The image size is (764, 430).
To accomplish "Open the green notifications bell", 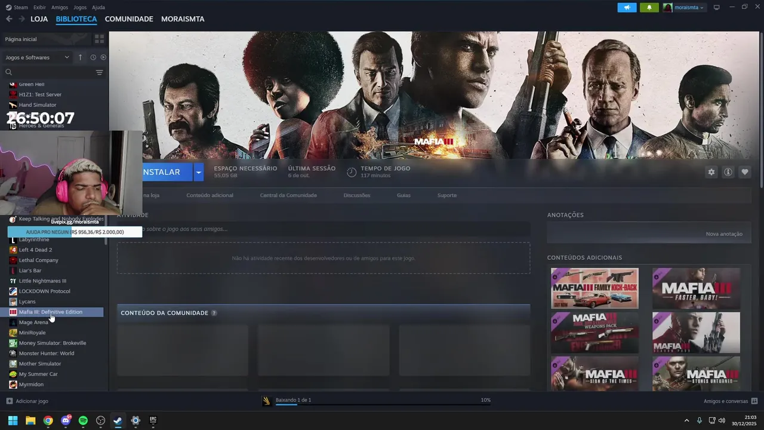I will tap(649, 8).
